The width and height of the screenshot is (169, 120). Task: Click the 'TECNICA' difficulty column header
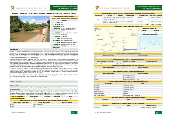[x=156, y=31]
